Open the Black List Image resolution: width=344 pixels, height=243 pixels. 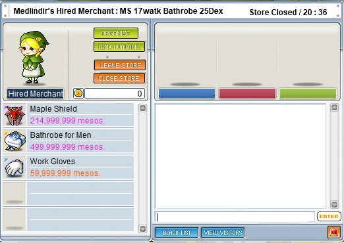click(x=177, y=232)
